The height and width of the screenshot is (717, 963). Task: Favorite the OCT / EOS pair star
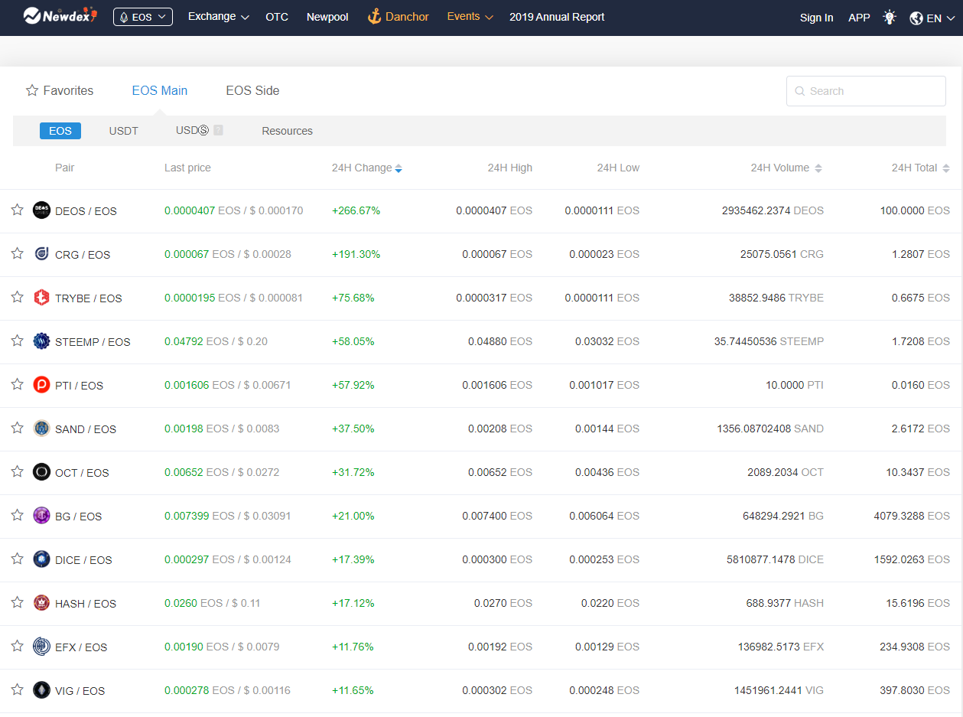pos(17,471)
